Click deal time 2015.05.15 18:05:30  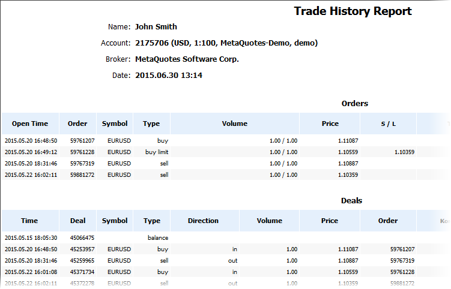[x=31, y=238]
